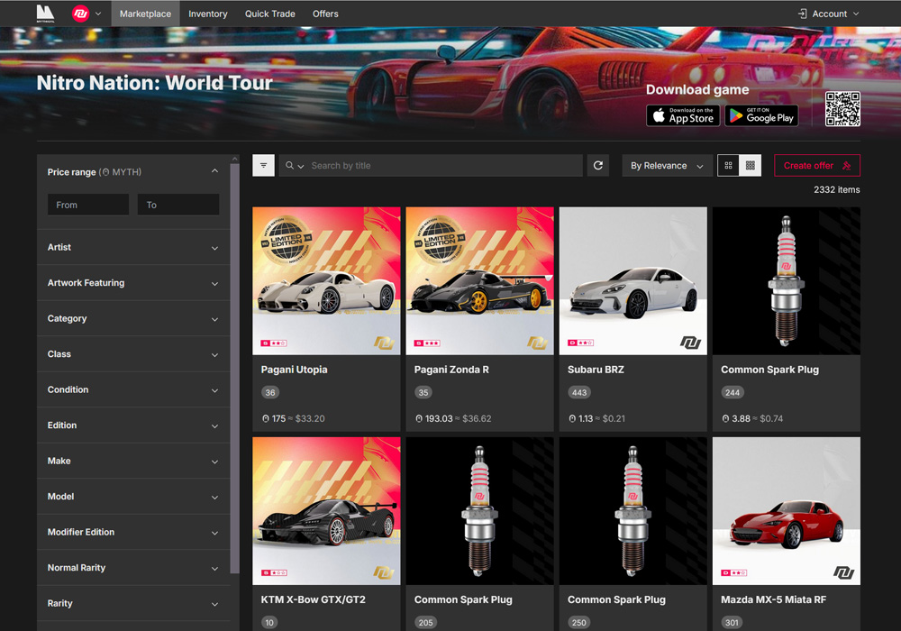This screenshot has width=901, height=631.
Task: Open the Subaru BRZ car thumbnail
Action: (633, 281)
